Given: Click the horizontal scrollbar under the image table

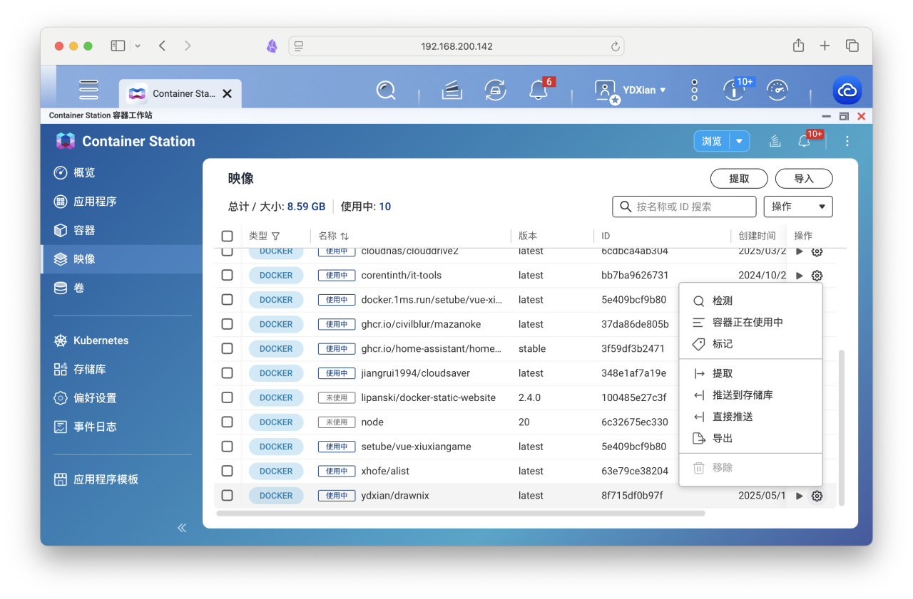Looking at the screenshot, I should click(461, 513).
